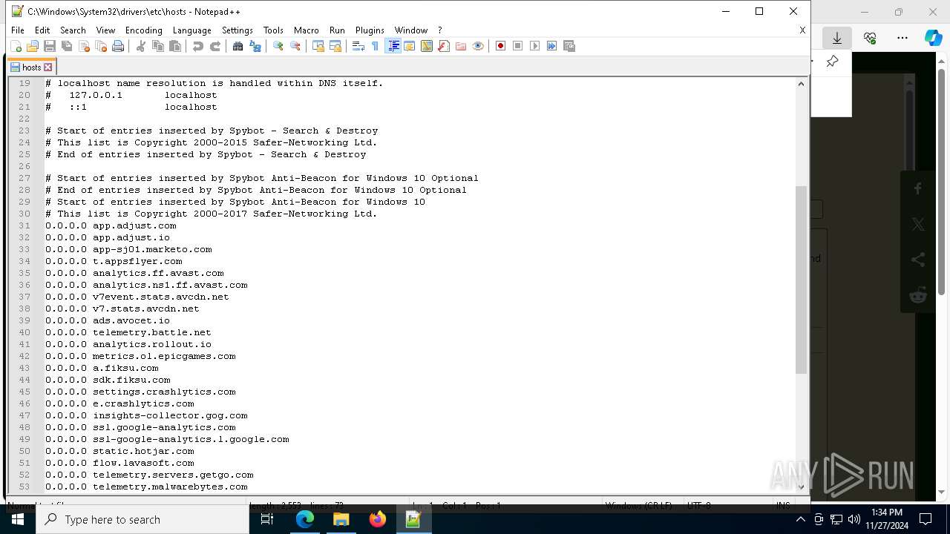Click the Stop recording macro icon
The height and width of the screenshot is (534, 950).
coord(518,46)
